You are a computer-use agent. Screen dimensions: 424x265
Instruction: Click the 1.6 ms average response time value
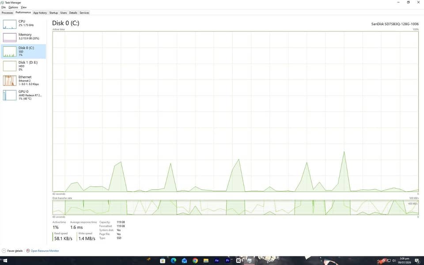(x=76, y=227)
